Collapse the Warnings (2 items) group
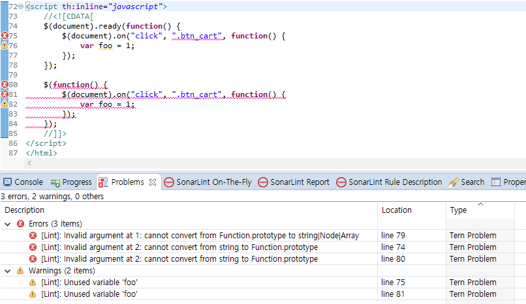The height and width of the screenshot is (304, 526). click(7, 271)
